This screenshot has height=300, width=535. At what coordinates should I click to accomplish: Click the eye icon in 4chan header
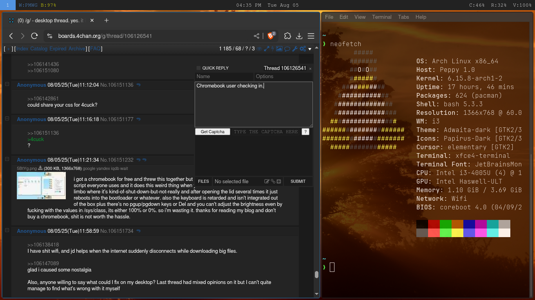click(259, 49)
